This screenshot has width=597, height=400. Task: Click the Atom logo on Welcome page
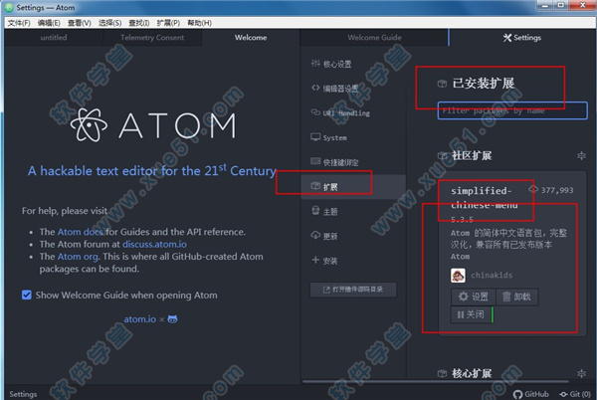click(153, 125)
